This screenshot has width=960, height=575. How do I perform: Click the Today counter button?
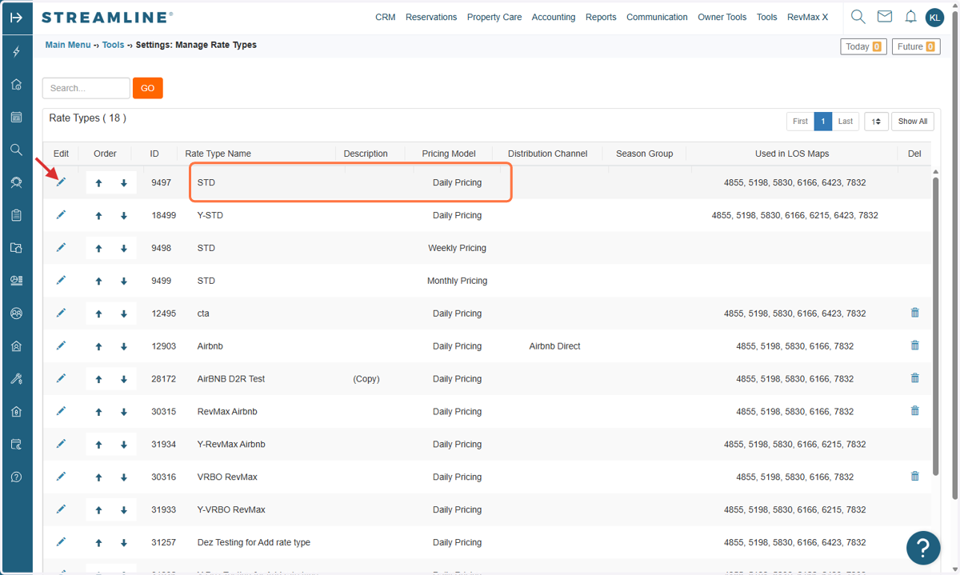coord(863,46)
